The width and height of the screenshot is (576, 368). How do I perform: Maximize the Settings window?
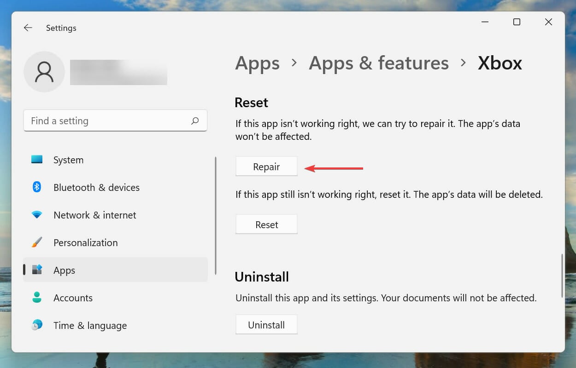coord(517,22)
